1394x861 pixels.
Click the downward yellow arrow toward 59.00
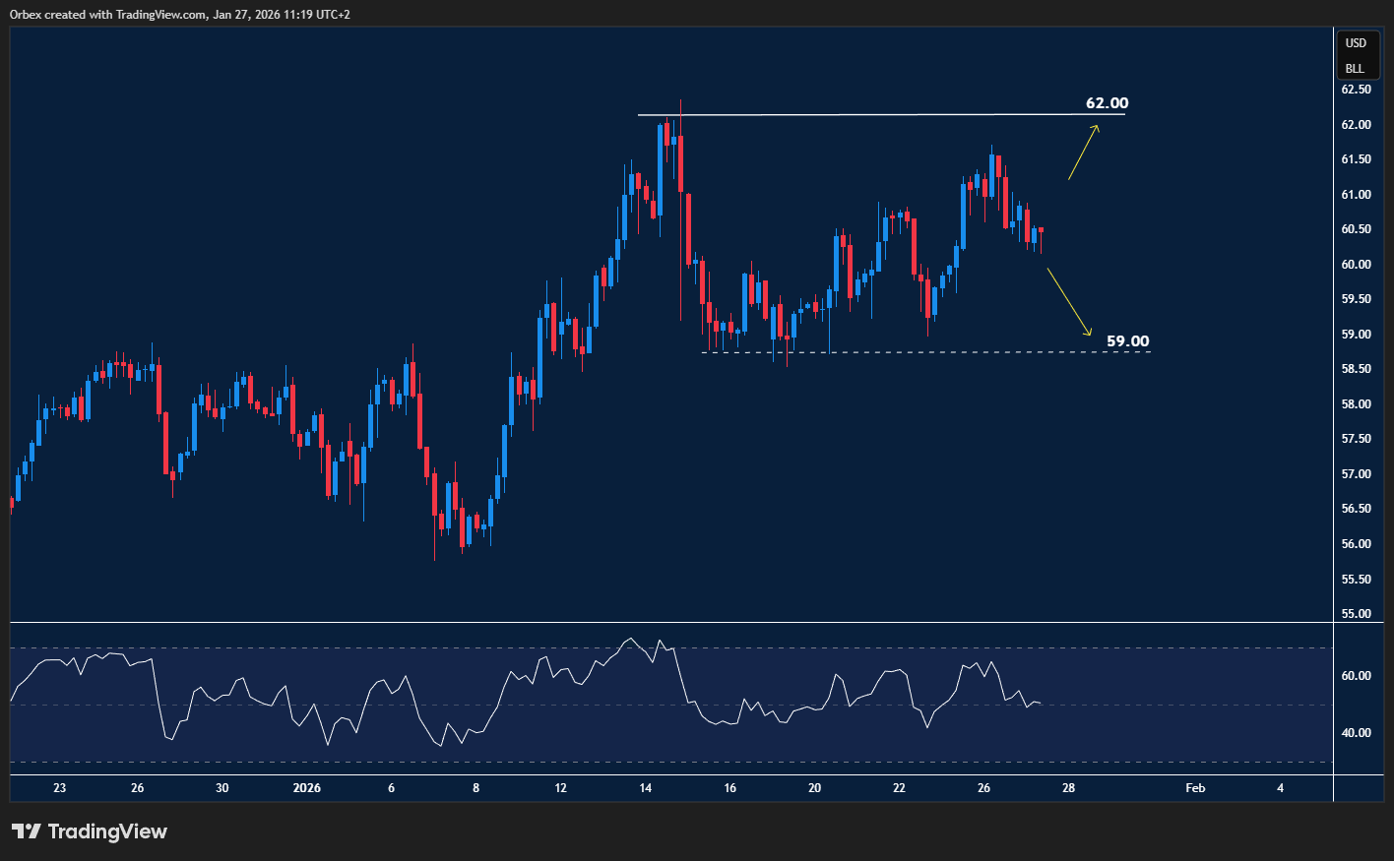pyautogui.click(x=1069, y=302)
